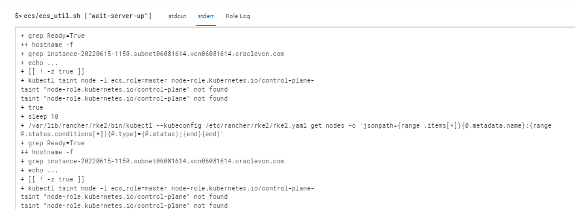This screenshot has height=217, width=575.
Task: Click the second "+ grep Ready=True" line
Action: click(52, 143)
